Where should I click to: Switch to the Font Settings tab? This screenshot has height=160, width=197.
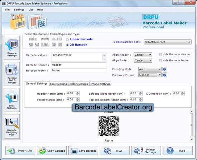tap(58, 84)
